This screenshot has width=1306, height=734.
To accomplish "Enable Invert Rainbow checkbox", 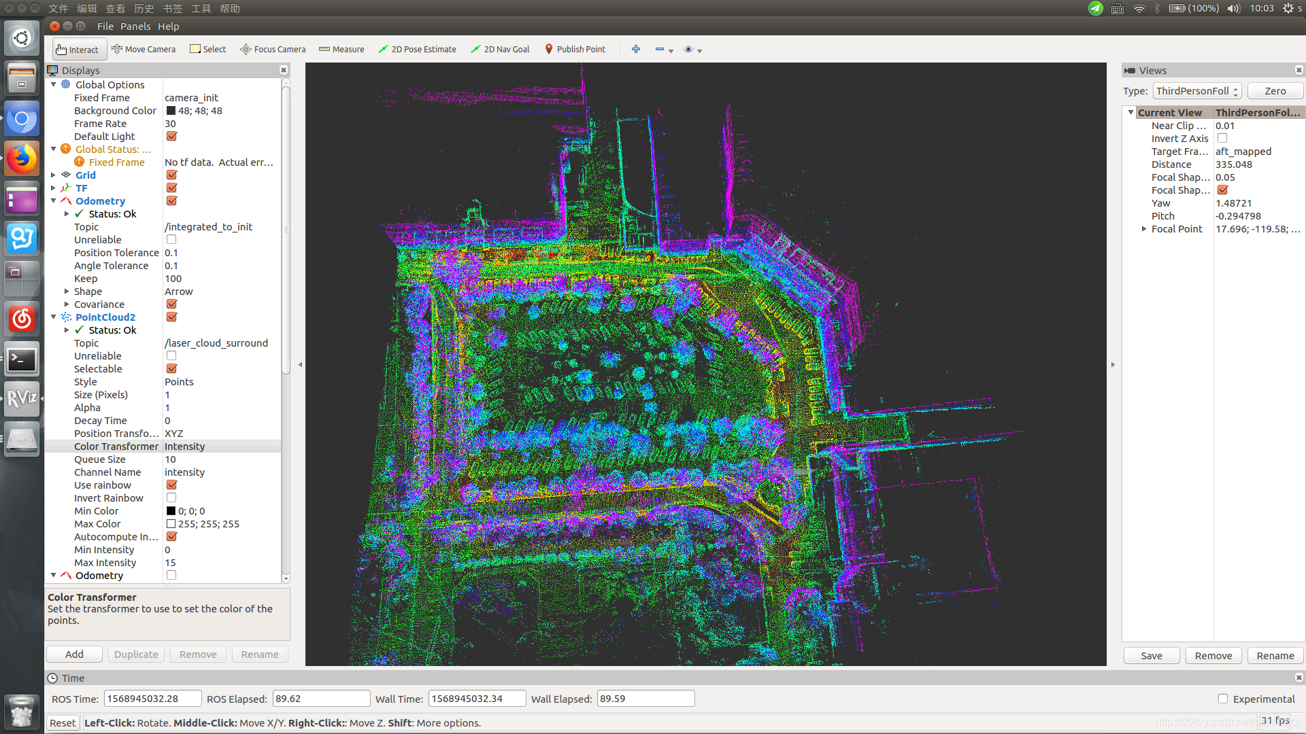I will point(171,498).
